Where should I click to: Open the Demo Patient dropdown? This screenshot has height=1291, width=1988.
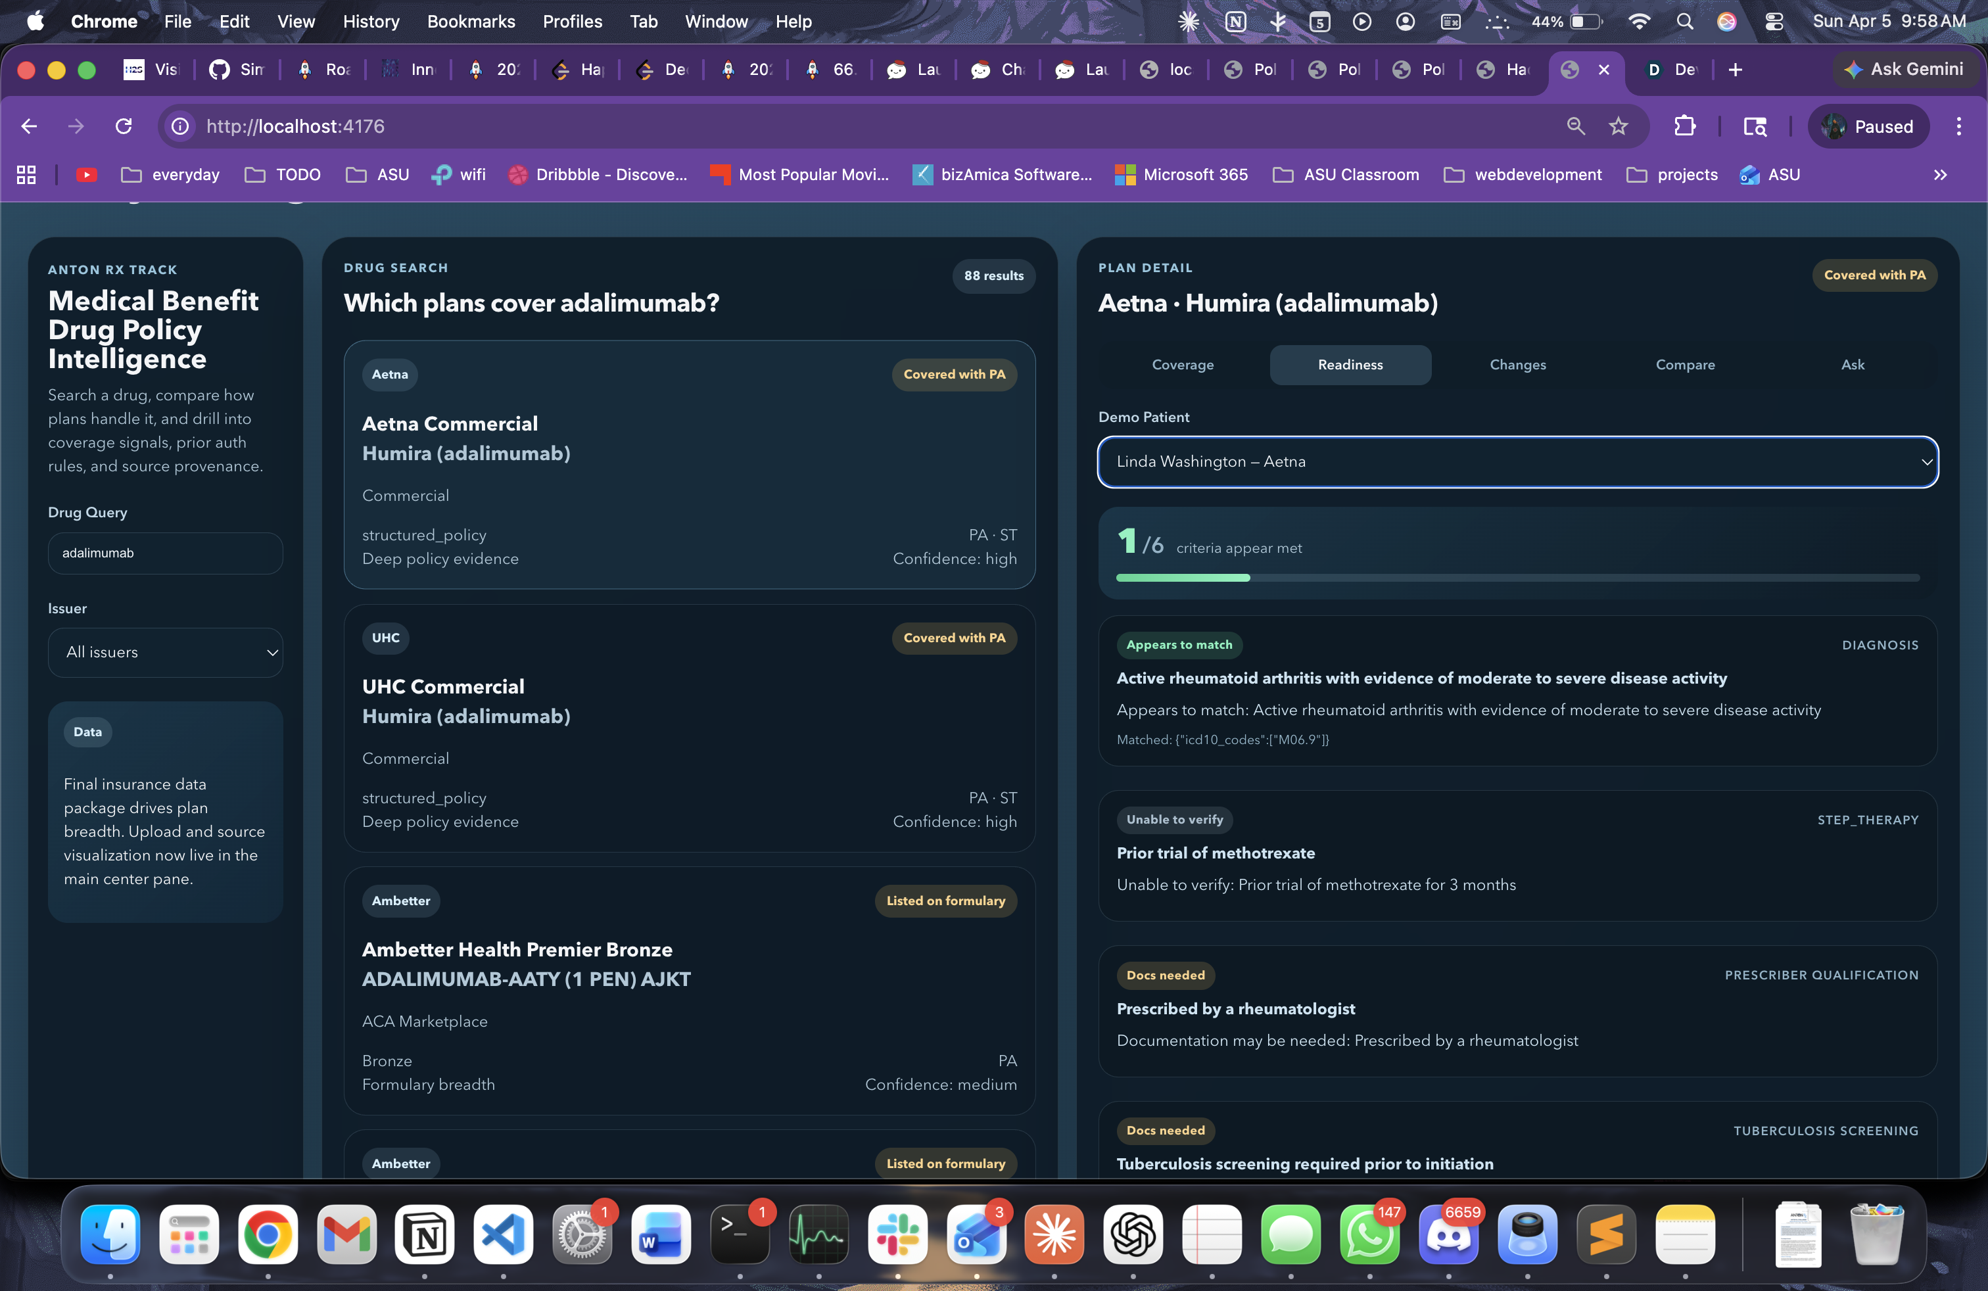(1517, 462)
